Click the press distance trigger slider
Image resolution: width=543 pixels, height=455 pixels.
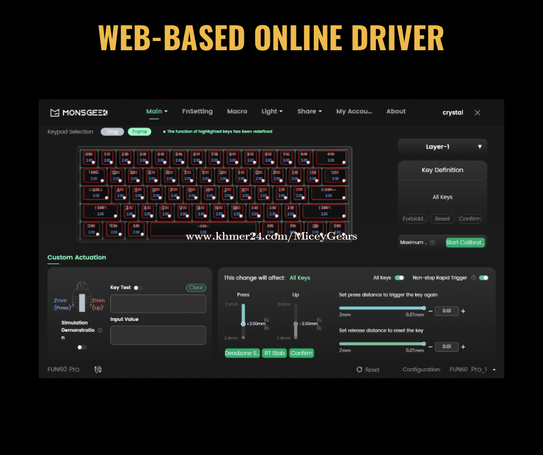coord(382,308)
